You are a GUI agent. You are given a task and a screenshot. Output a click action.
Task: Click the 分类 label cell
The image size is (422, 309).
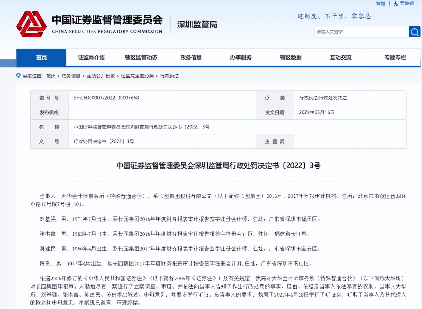(275, 98)
